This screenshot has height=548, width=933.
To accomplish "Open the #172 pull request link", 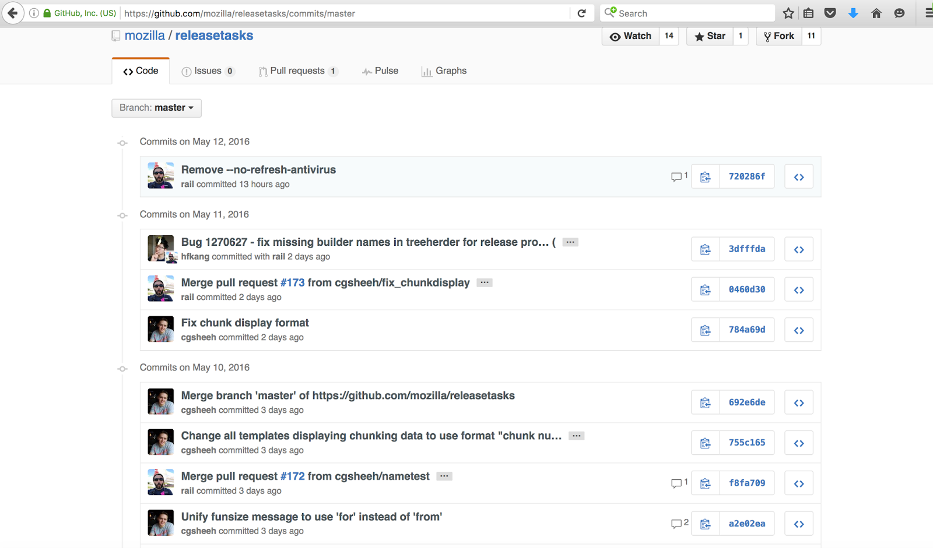I will (292, 476).
